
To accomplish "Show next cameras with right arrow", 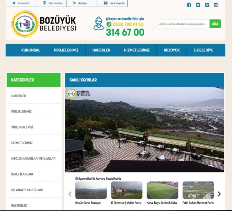I will (219, 194).
